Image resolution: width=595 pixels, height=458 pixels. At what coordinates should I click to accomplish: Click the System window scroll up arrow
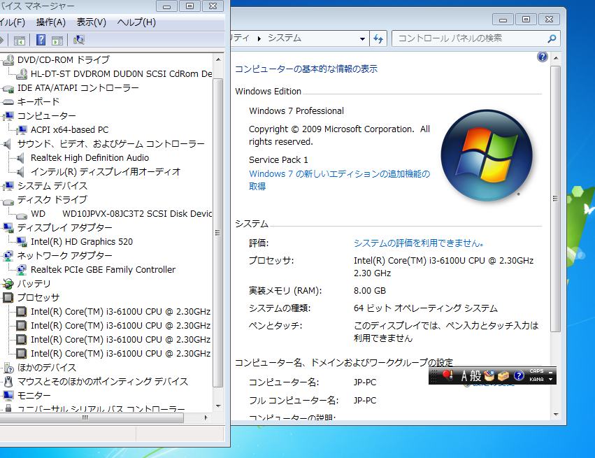[556, 58]
